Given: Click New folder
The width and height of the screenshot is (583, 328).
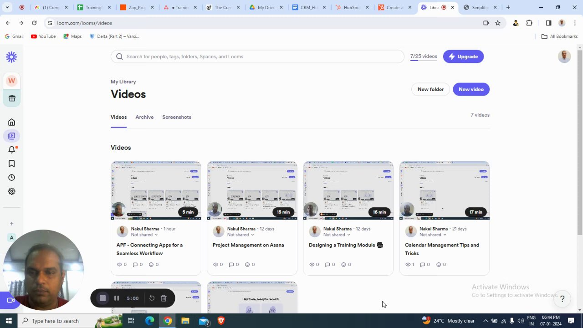Looking at the screenshot, I should click(430, 89).
